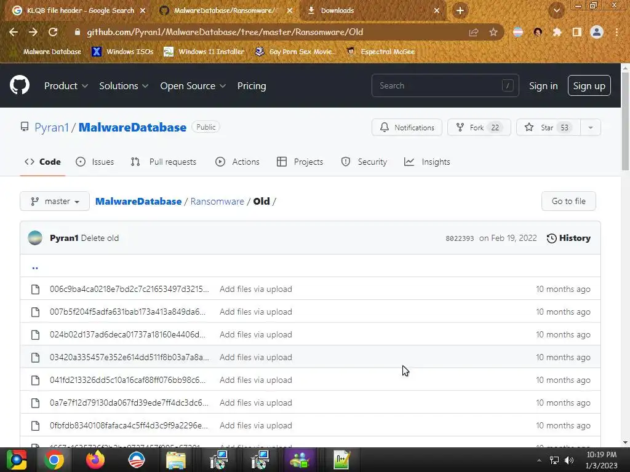Open file 0fbfdb8340108fafaca4c5ff4d3c9f9a2296e
This screenshot has height=472, width=630.
[129, 425]
